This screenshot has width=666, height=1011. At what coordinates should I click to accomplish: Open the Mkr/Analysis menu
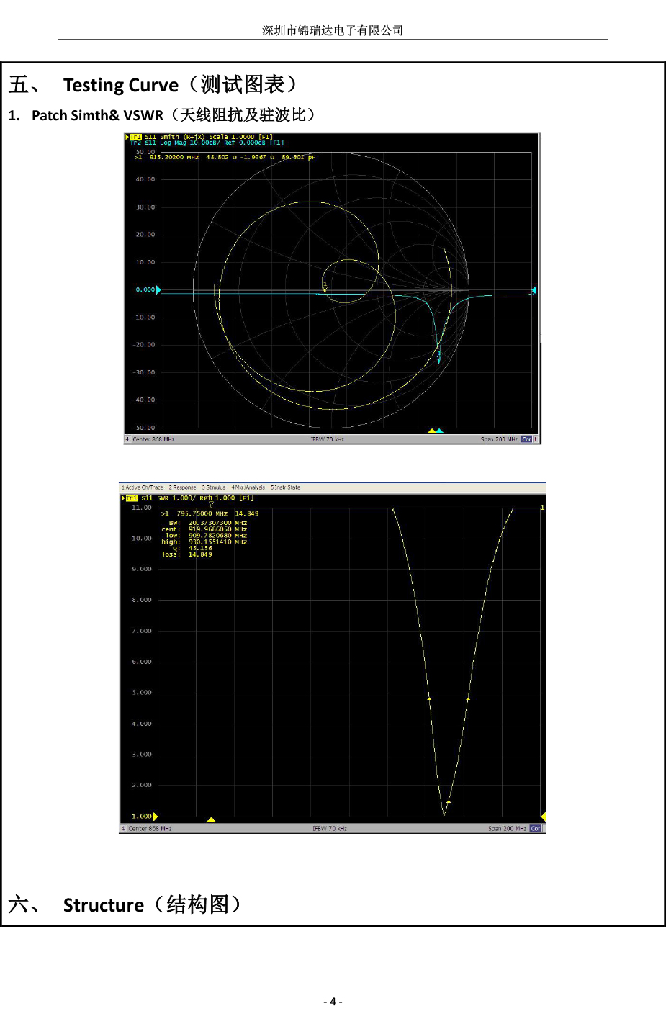pos(248,487)
